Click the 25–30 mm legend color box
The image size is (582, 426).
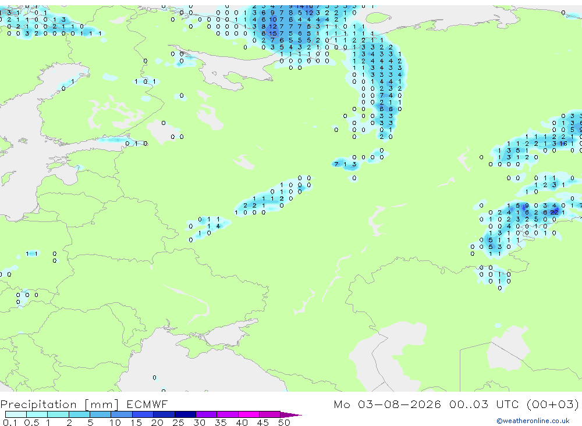click(185, 414)
